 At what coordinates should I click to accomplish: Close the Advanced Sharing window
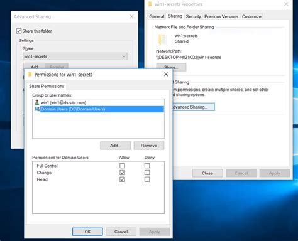click(x=131, y=16)
